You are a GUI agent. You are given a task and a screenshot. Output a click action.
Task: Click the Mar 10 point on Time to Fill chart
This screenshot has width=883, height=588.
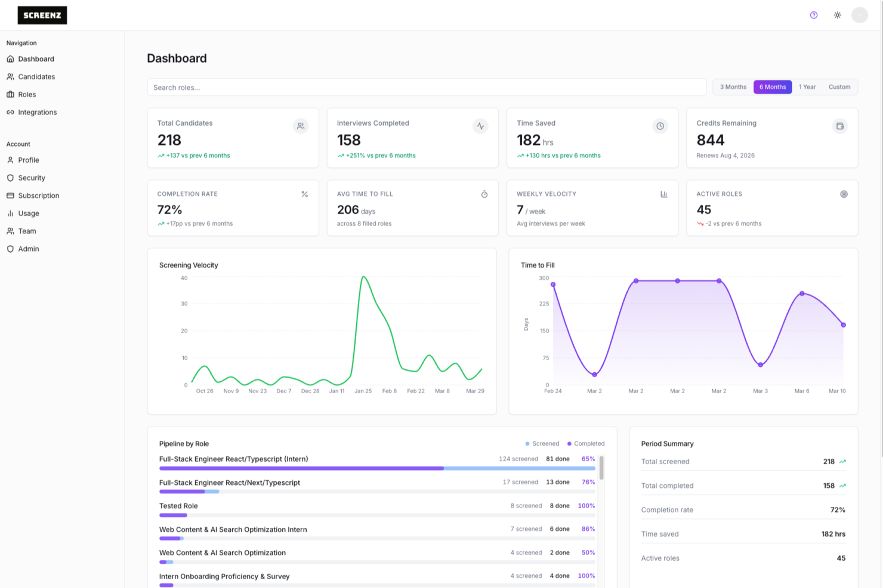click(844, 325)
